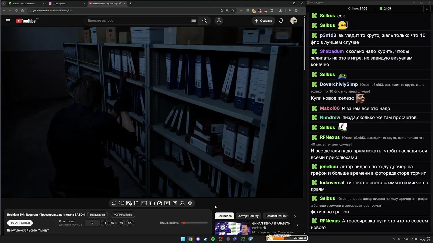This screenshot has height=243, width=433.
Task: Toggle the loop video icon under the player
Action: tap(114, 203)
